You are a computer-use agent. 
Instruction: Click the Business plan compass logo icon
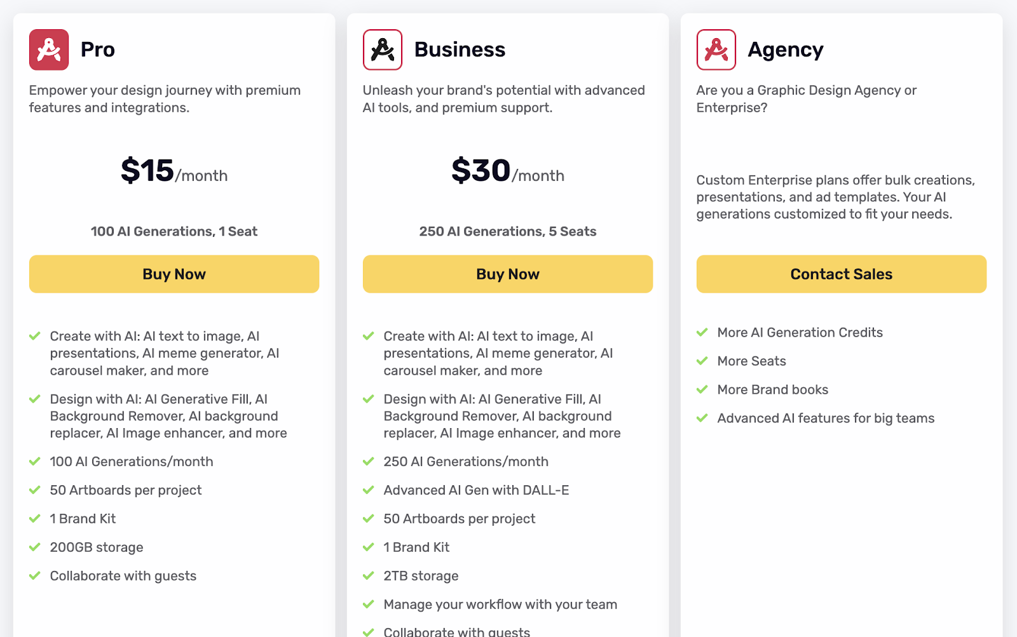point(383,50)
